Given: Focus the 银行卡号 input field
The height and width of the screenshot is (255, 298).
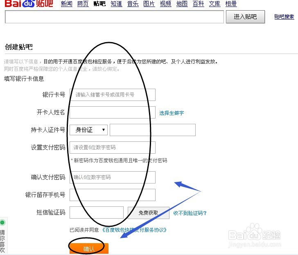Looking at the screenshot, I should [113, 95].
